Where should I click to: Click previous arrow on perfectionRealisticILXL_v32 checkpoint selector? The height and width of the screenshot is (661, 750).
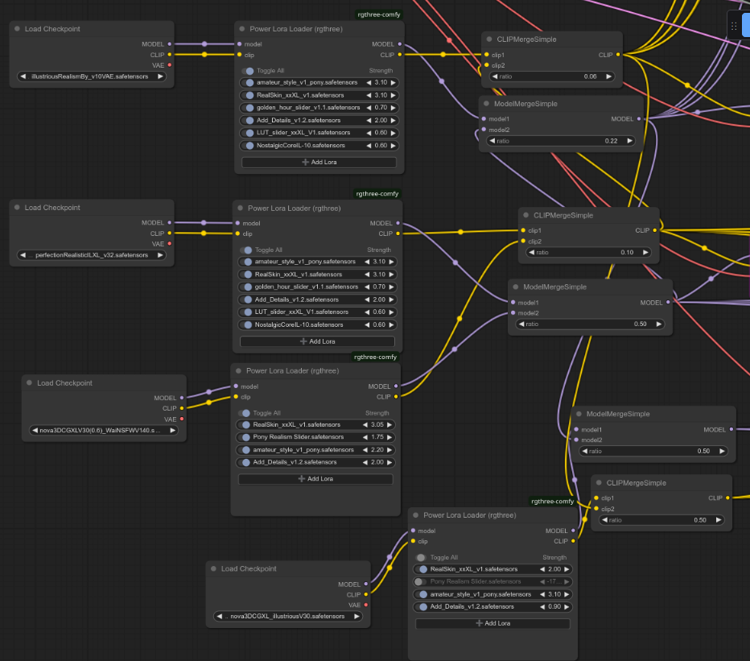(x=23, y=255)
